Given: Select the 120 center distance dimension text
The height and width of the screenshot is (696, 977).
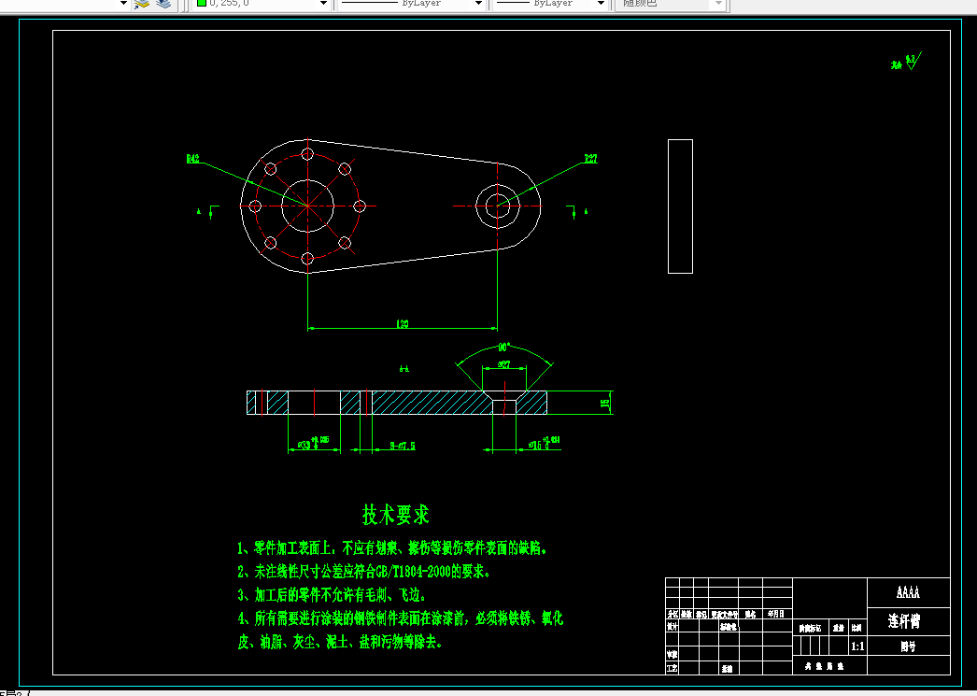Looking at the screenshot, I should coord(403,324).
